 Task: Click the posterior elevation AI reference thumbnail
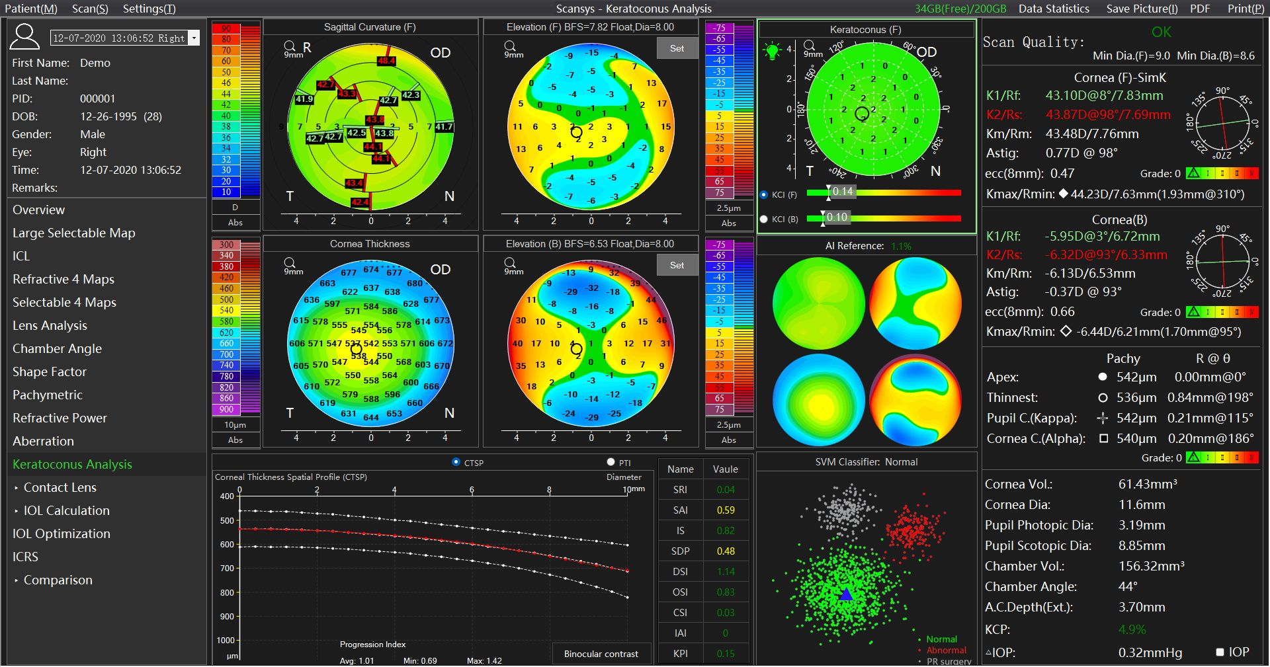[x=915, y=399]
